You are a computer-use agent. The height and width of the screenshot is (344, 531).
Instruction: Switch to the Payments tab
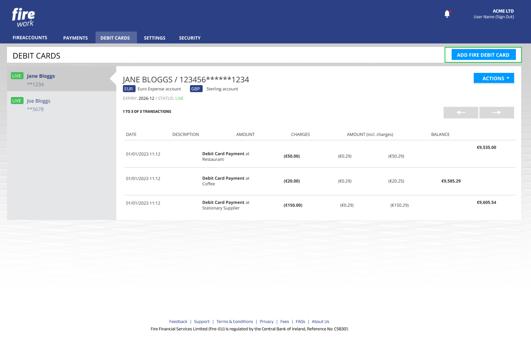pyautogui.click(x=76, y=38)
